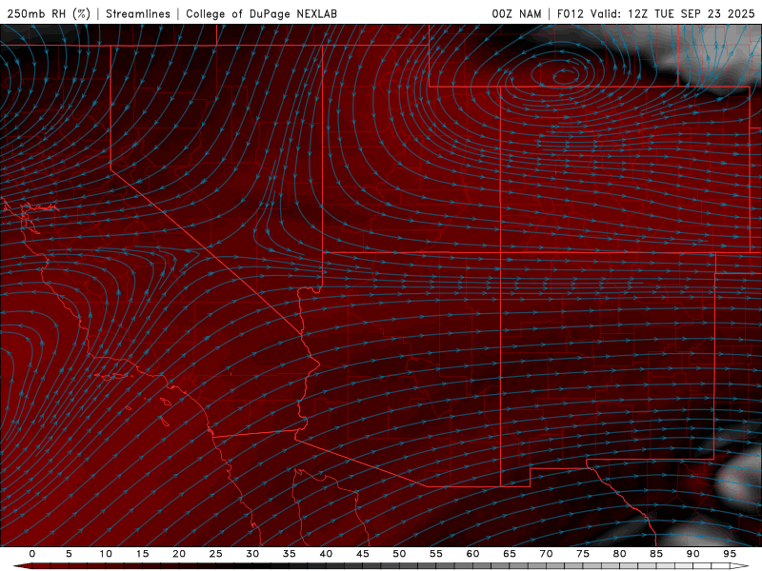Select the "15" label on the legend
The height and width of the screenshot is (571, 762).
[142, 554]
